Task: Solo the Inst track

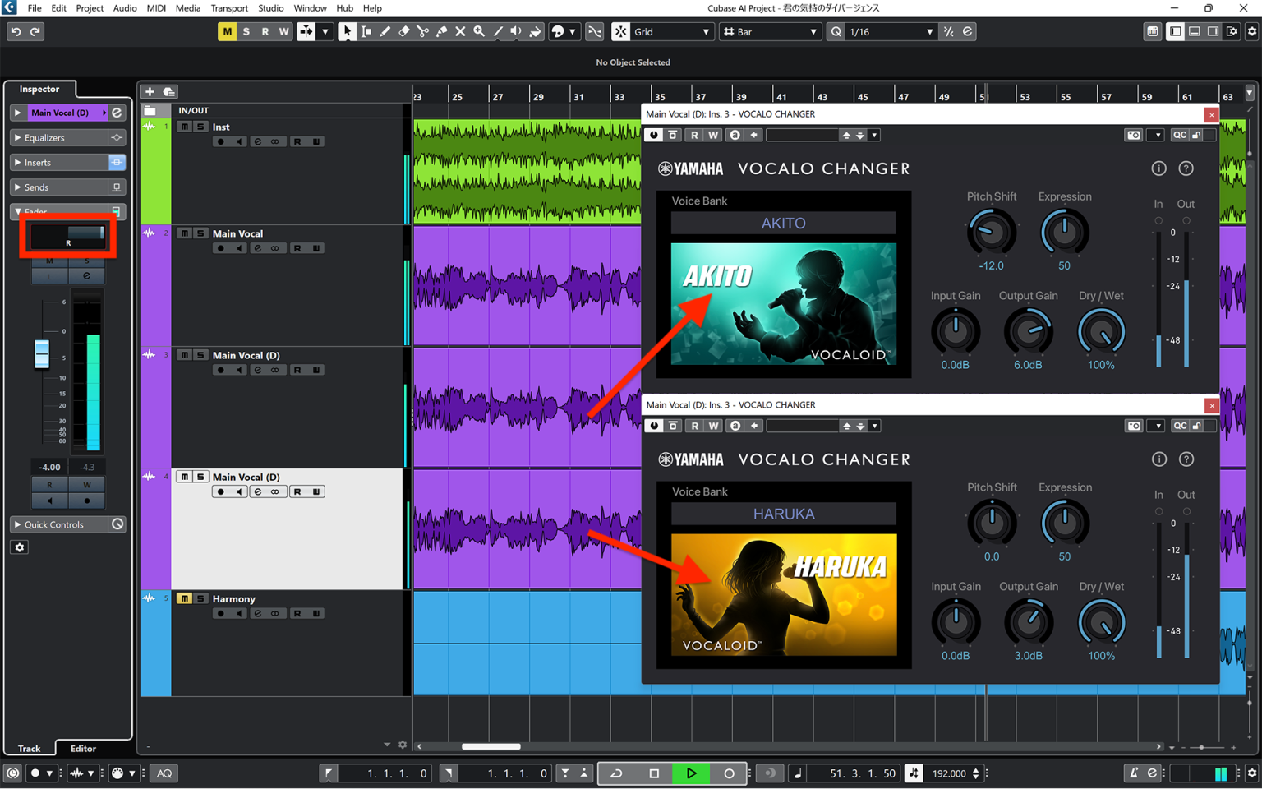Action: click(x=200, y=127)
